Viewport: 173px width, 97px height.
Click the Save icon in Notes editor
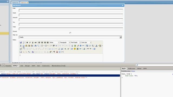point(21,43)
